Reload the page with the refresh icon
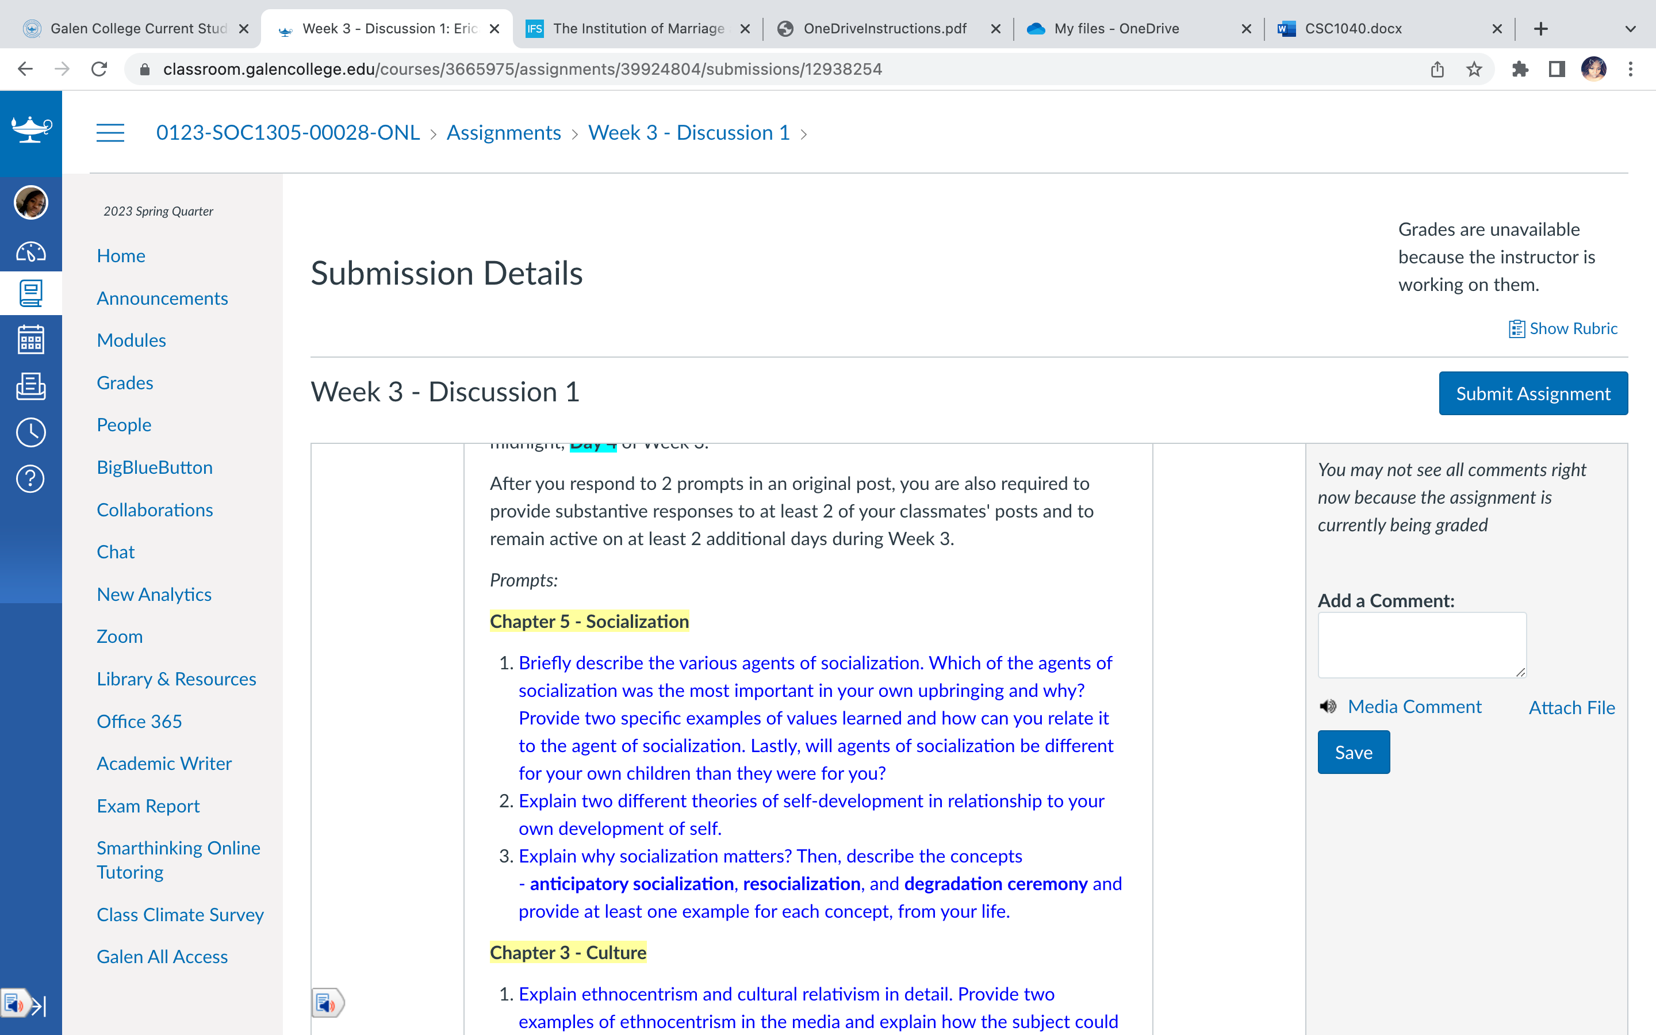 coord(99,69)
